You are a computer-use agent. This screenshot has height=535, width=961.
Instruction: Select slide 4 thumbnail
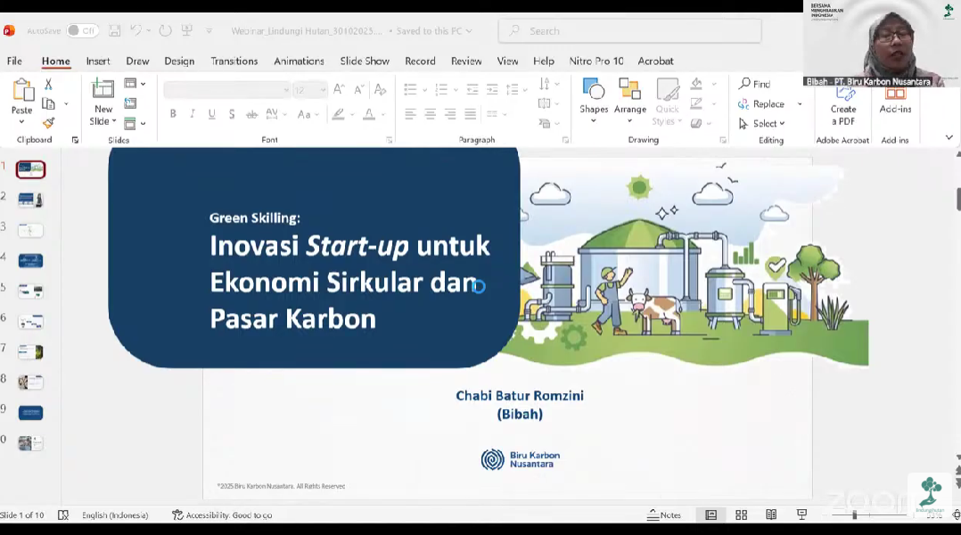point(30,260)
